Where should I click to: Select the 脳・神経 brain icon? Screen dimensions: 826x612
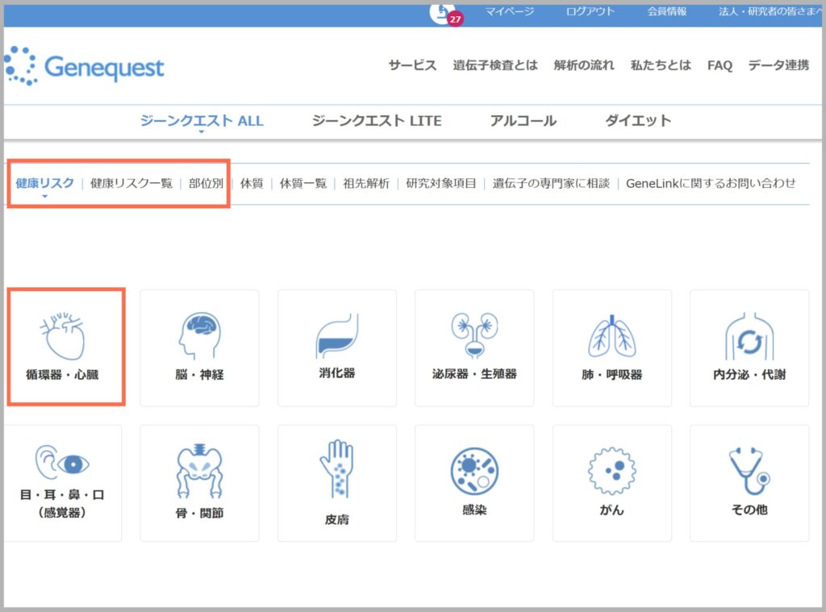pos(200,336)
